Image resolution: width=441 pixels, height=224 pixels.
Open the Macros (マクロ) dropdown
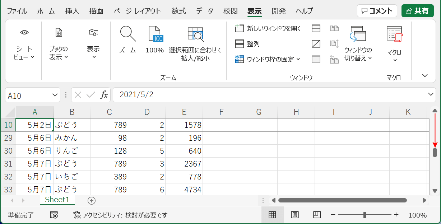tap(394, 44)
